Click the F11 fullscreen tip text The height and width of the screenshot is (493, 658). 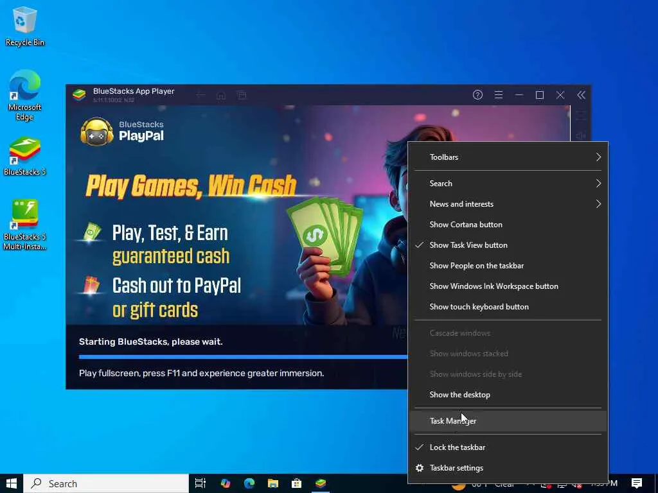(x=201, y=373)
